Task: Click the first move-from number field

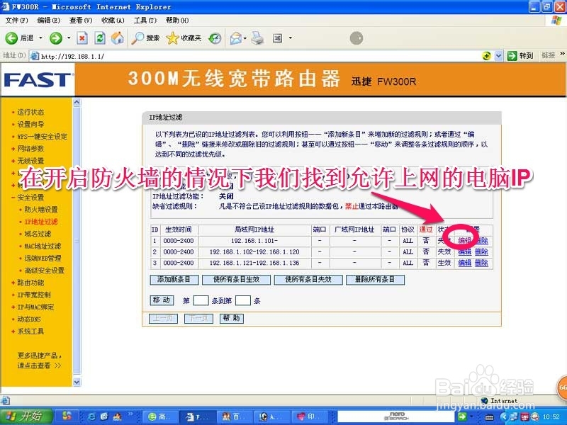Action: click(x=201, y=300)
